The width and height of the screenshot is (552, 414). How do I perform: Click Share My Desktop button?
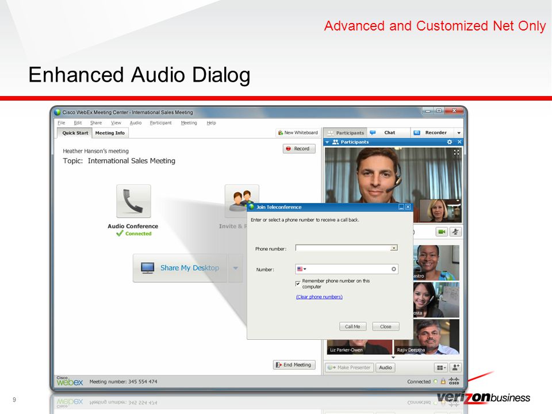pyautogui.click(x=180, y=268)
